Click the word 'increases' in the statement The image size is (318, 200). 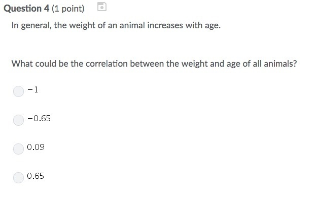[165, 25]
